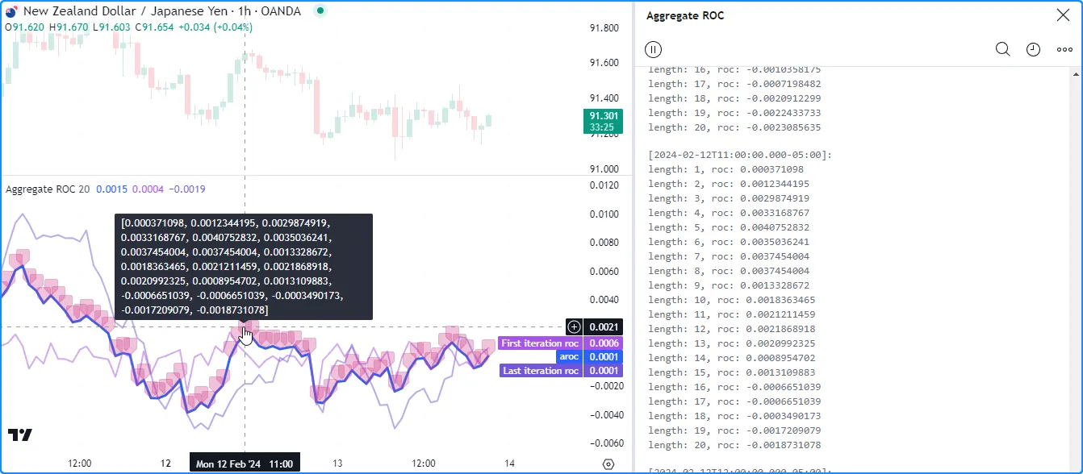Click the current price label 91.301
Screen dimensions: 1083x474
coord(603,116)
